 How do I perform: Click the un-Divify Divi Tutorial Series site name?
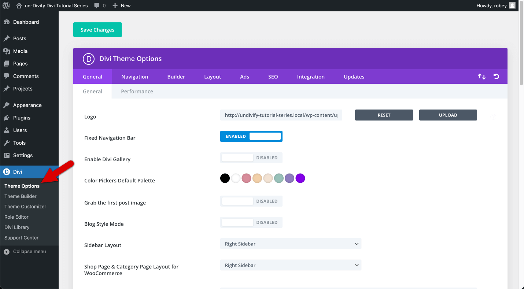(56, 5)
